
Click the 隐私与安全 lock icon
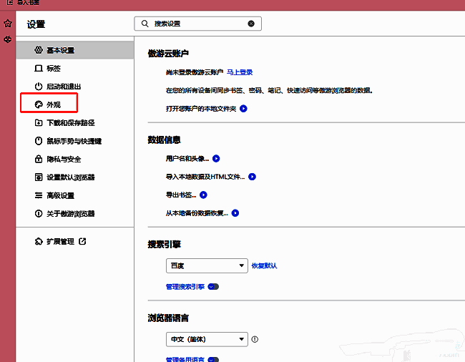pos(39,159)
